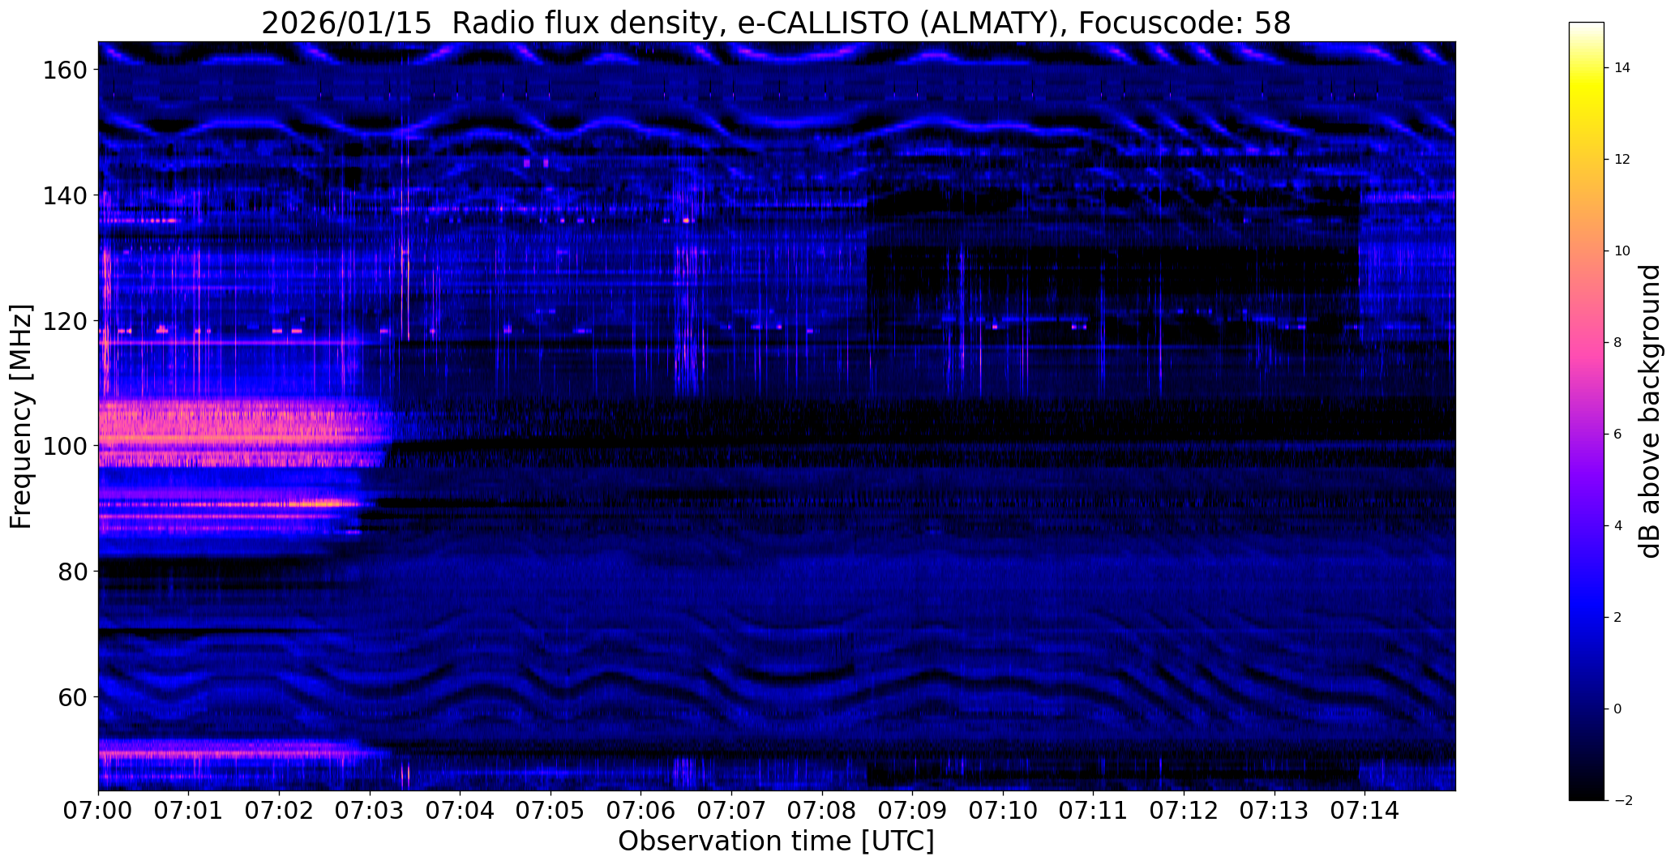Image resolution: width=1675 pixels, height=865 pixels.
Task: Click the "dB above background" colorbar label
Action: tap(1651, 412)
